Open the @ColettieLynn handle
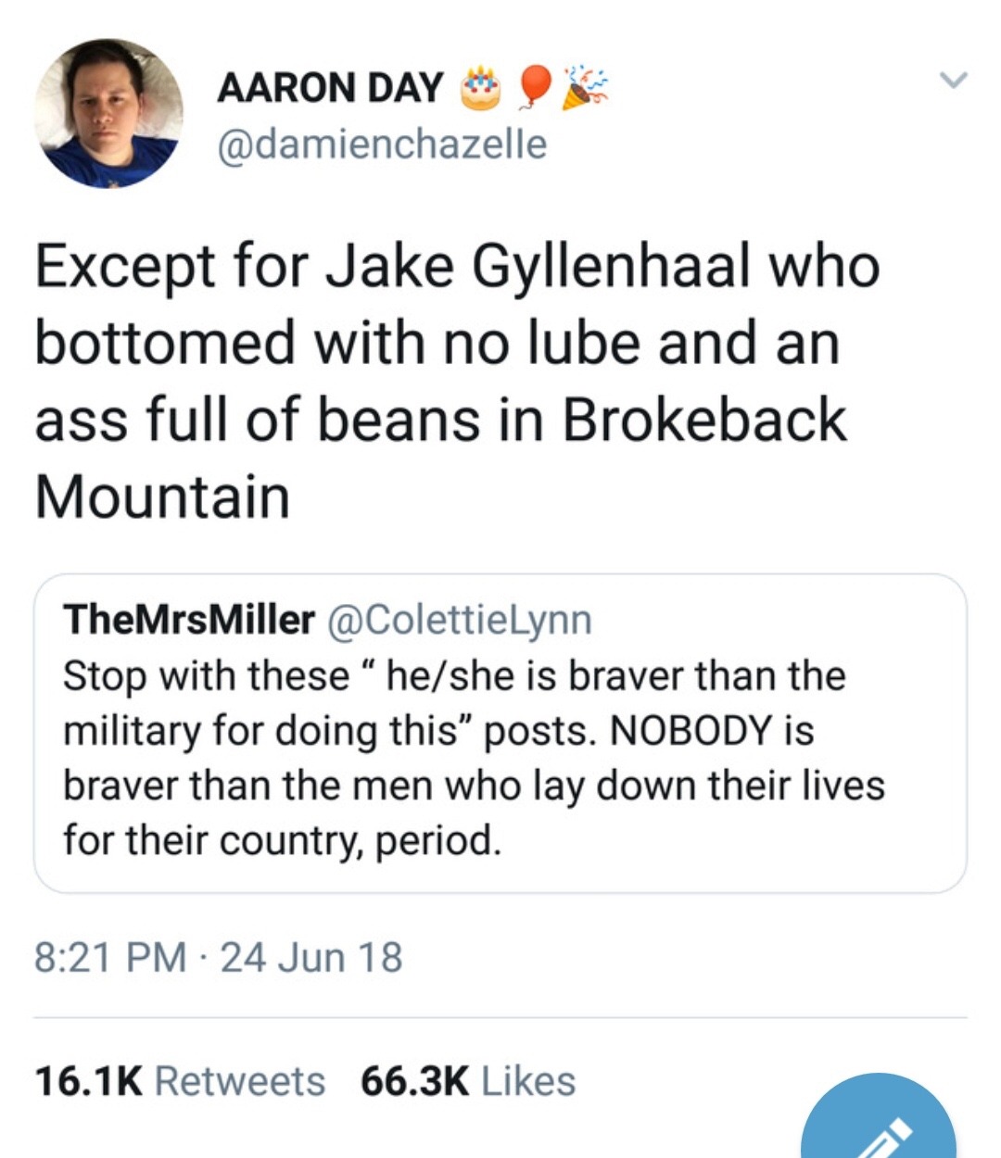 (460, 620)
